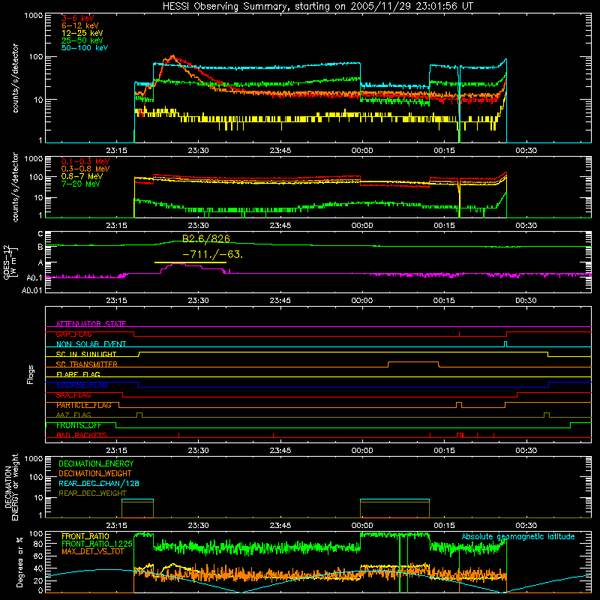Click the REAR_DEC_WEIGHT legend label

pyautogui.click(x=92, y=493)
